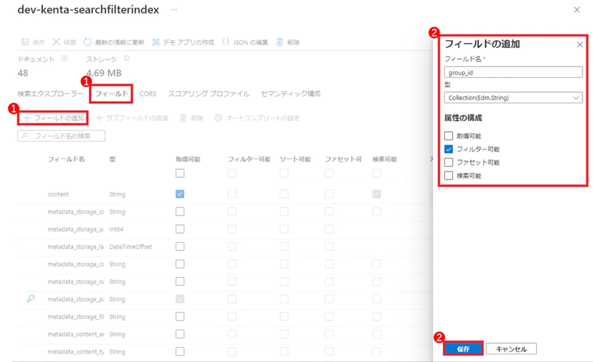This screenshot has height=362, width=593.
Task: Click the キャンセル button
Action: point(511,349)
